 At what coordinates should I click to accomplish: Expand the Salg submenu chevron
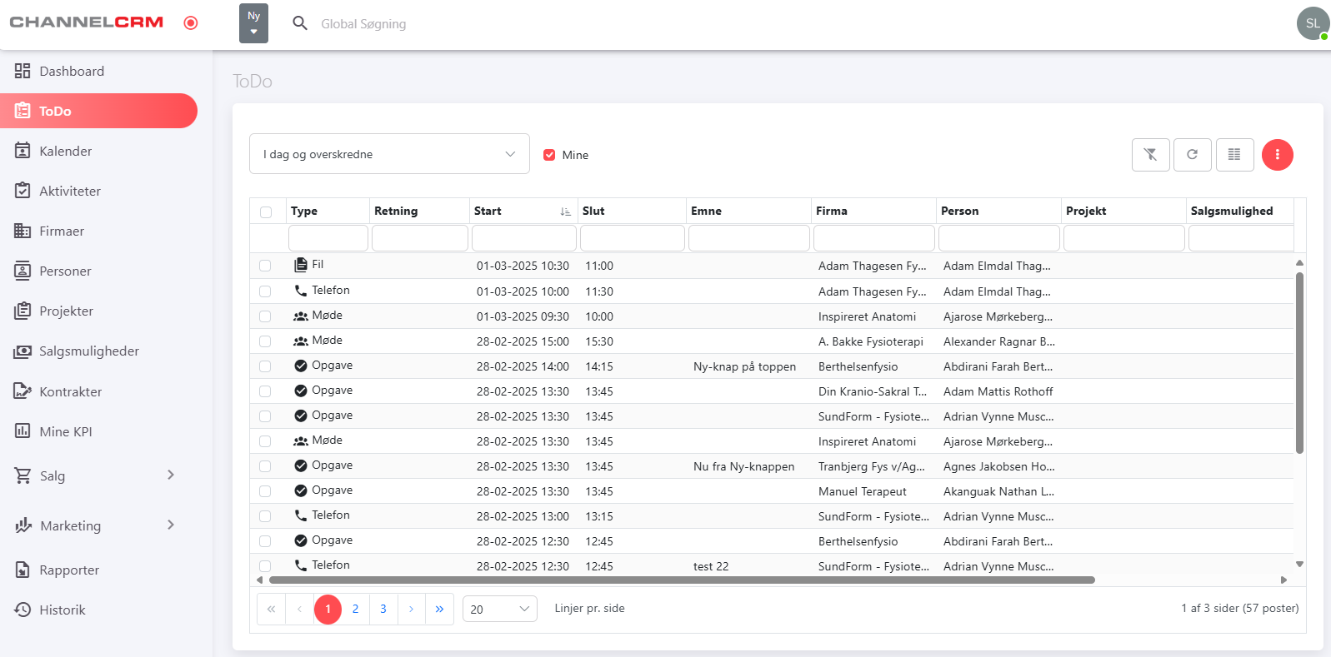pyautogui.click(x=171, y=475)
